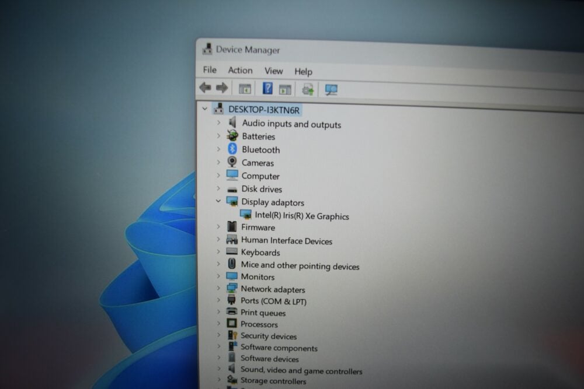Expand the Software devices chevron

pyautogui.click(x=218, y=358)
